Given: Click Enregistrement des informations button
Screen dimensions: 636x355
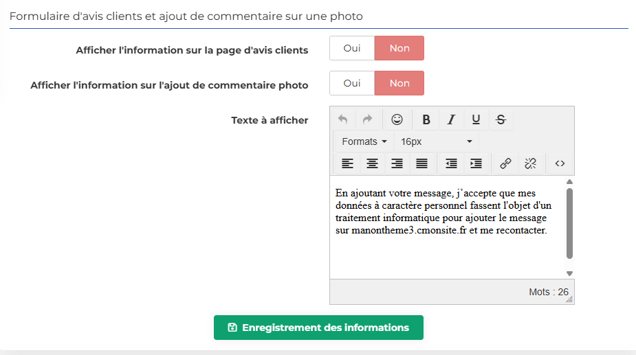Looking at the screenshot, I should coord(318,328).
